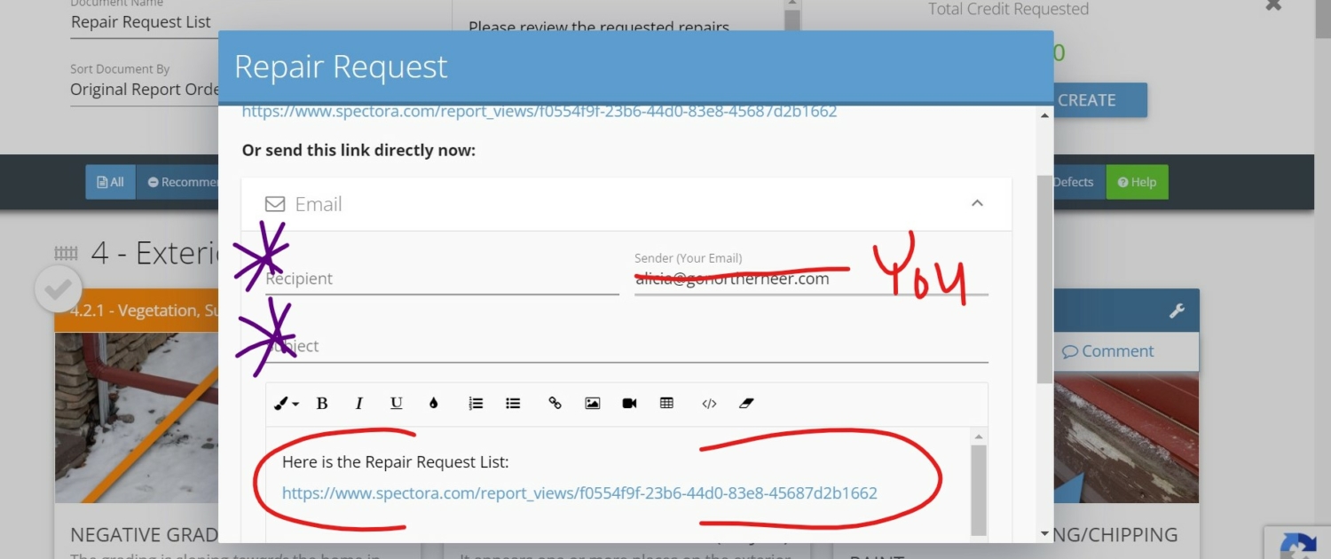This screenshot has width=1331, height=559.
Task: Toggle bold formatting in email editor
Action: point(322,404)
